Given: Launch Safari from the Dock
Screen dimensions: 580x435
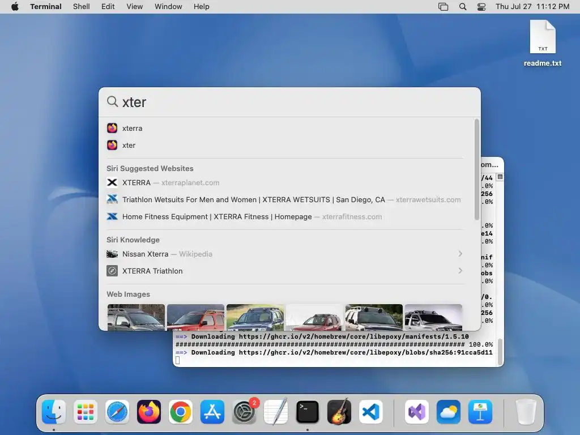Looking at the screenshot, I should (x=117, y=412).
